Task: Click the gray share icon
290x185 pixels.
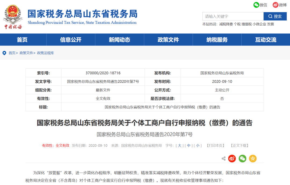Action: tap(224, 158)
